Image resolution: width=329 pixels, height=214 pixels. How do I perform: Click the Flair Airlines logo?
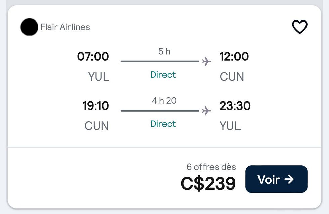29,27
